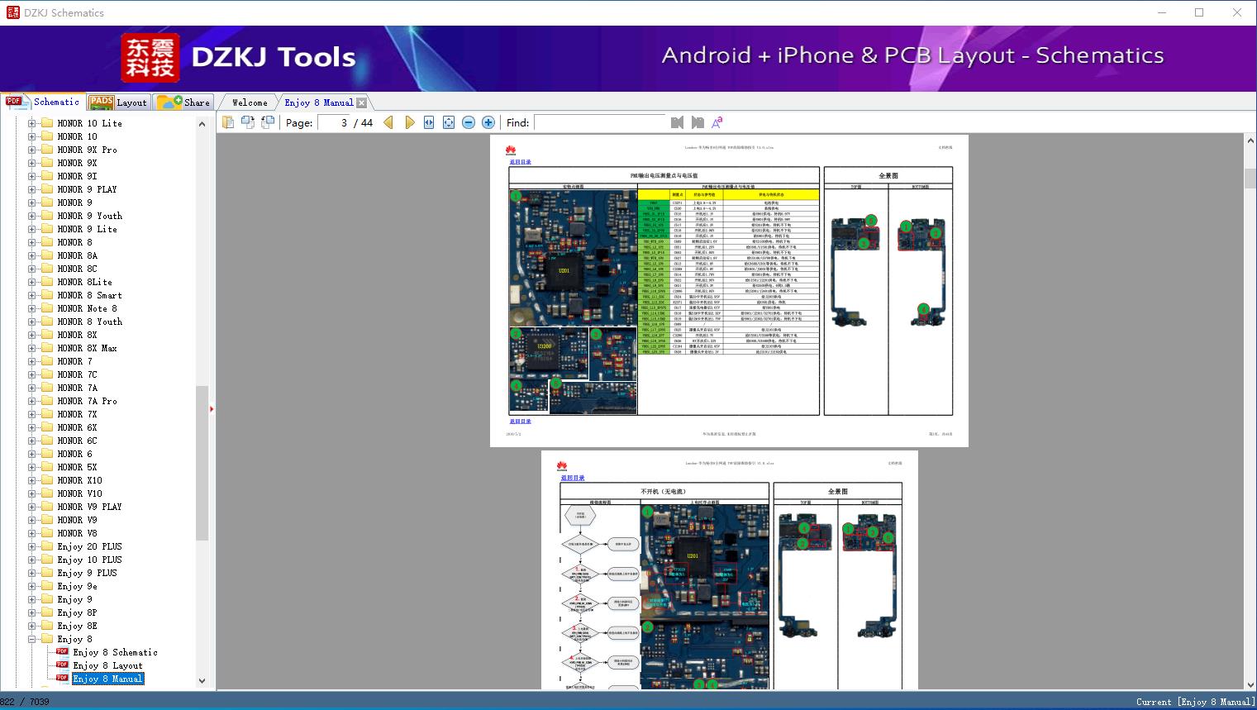Viewport: 1257px width, 710px height.
Task: Select the HONOR 8C tree item
Action: [77, 269]
